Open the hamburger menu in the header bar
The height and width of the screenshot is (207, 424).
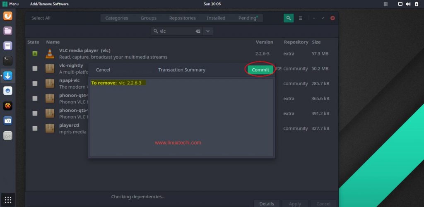[x=301, y=18]
